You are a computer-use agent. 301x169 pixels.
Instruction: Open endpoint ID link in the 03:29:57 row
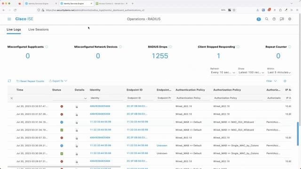coord(137,161)
